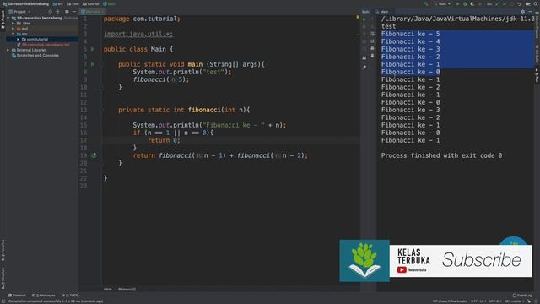Click the collapse all icon in Project panel
Screen dimensions: 540x304
57,11
